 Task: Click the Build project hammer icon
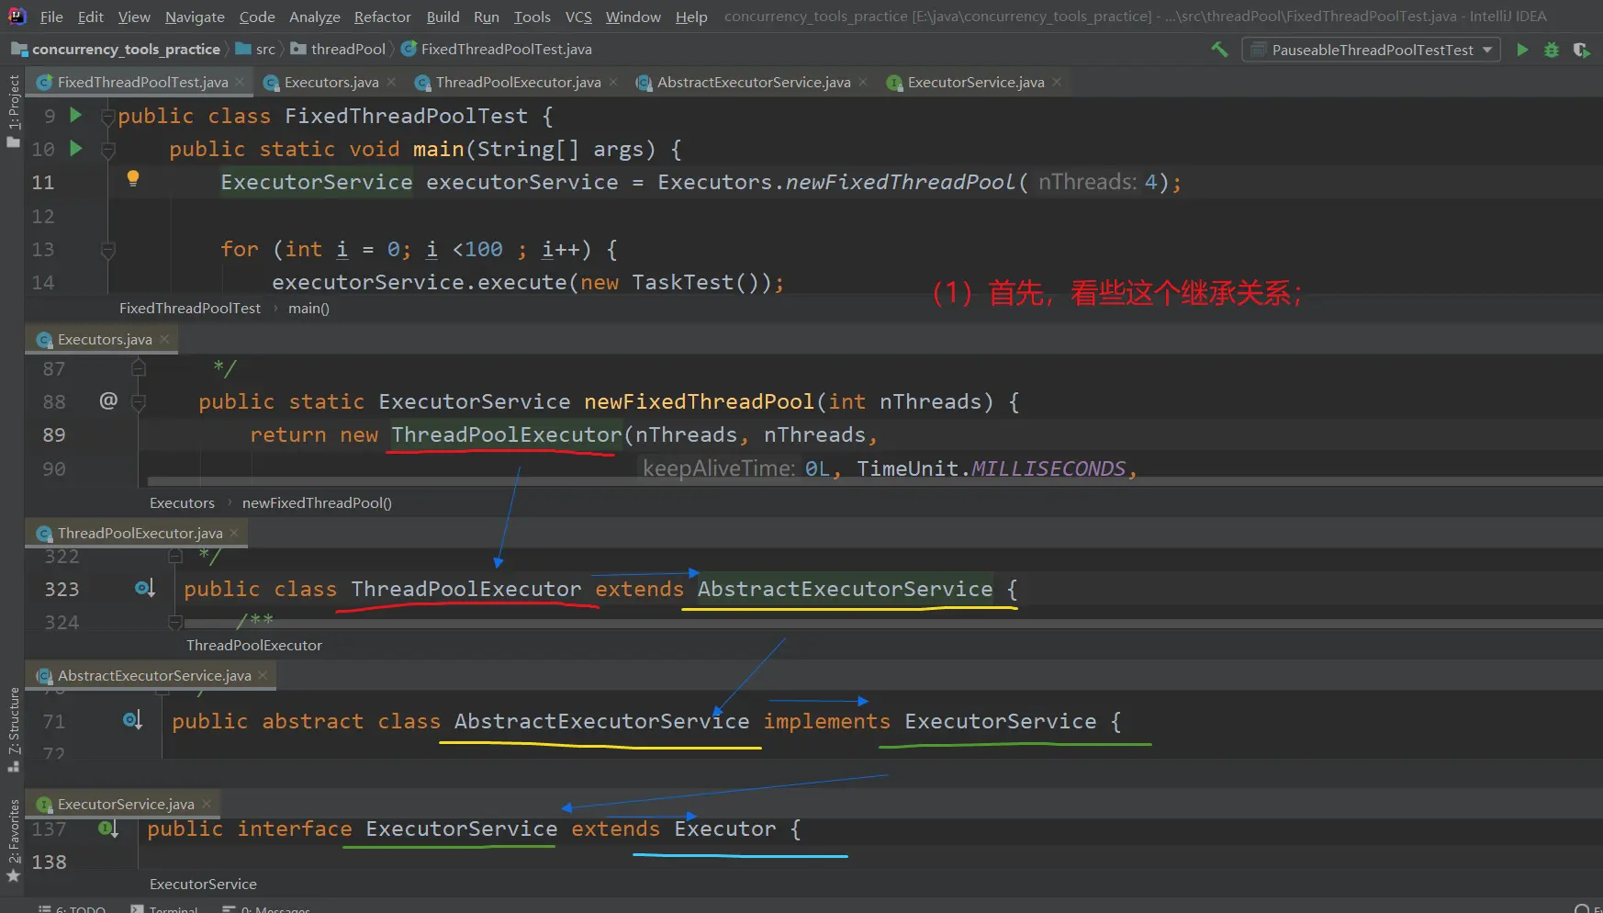pos(1219,50)
